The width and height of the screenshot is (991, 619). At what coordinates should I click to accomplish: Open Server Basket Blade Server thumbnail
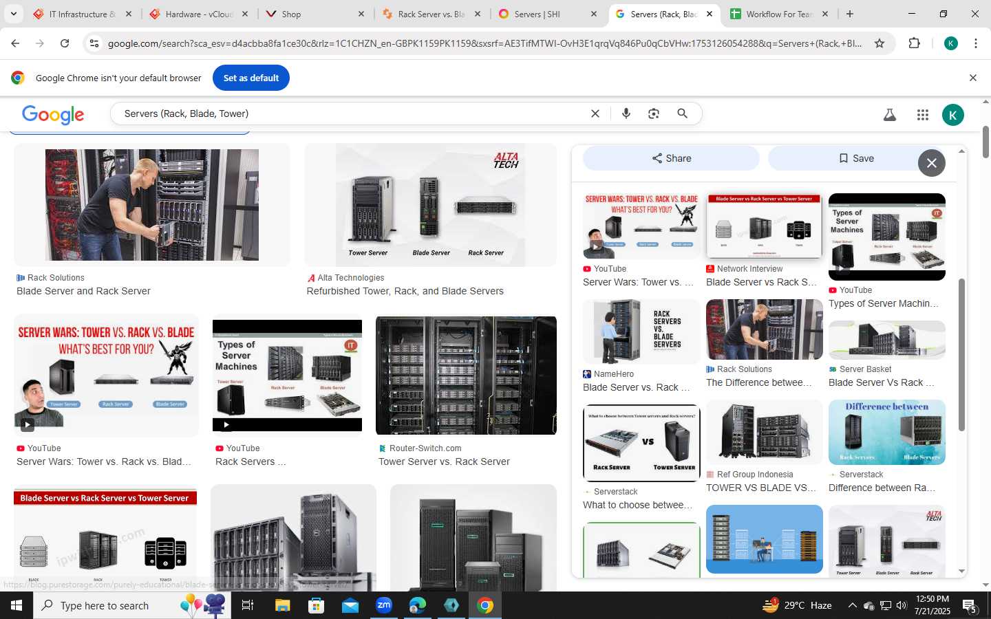click(x=886, y=340)
